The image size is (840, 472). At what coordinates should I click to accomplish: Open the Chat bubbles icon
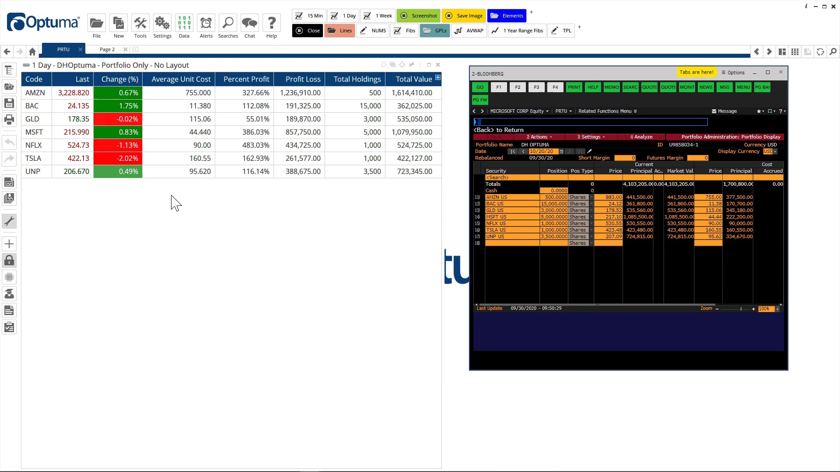coord(250,23)
